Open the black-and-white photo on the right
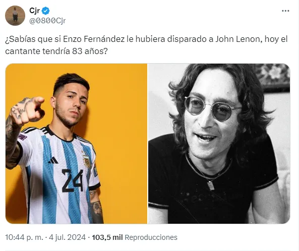Image resolution: width=299 pixels, height=251 pixels. [219, 143]
